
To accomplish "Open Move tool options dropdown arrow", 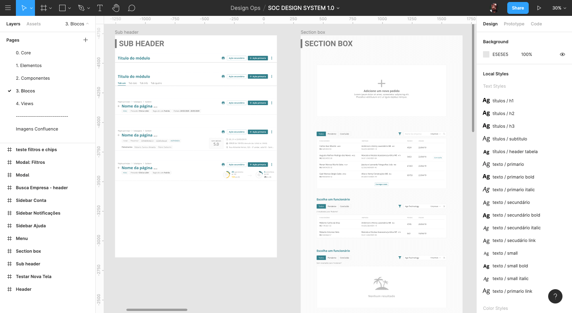I will (31, 8).
